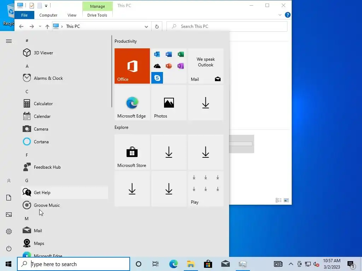The height and width of the screenshot is (271, 362).
Task: Open the Microsoft Store tile
Action: (132, 152)
